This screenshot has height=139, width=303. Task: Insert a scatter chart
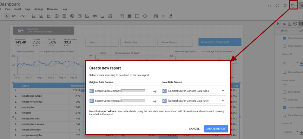(87, 16)
